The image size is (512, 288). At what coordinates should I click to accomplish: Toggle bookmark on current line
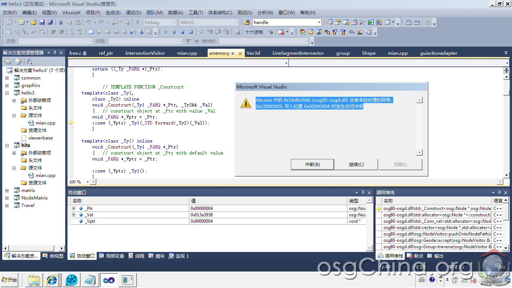pyautogui.click(x=91, y=32)
